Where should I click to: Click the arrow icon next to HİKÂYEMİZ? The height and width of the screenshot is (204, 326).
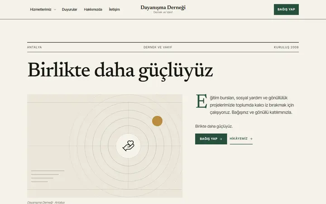click(x=251, y=139)
